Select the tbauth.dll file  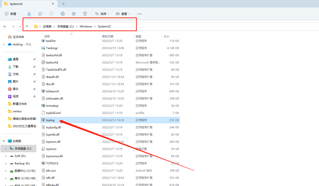(x=110, y=77)
